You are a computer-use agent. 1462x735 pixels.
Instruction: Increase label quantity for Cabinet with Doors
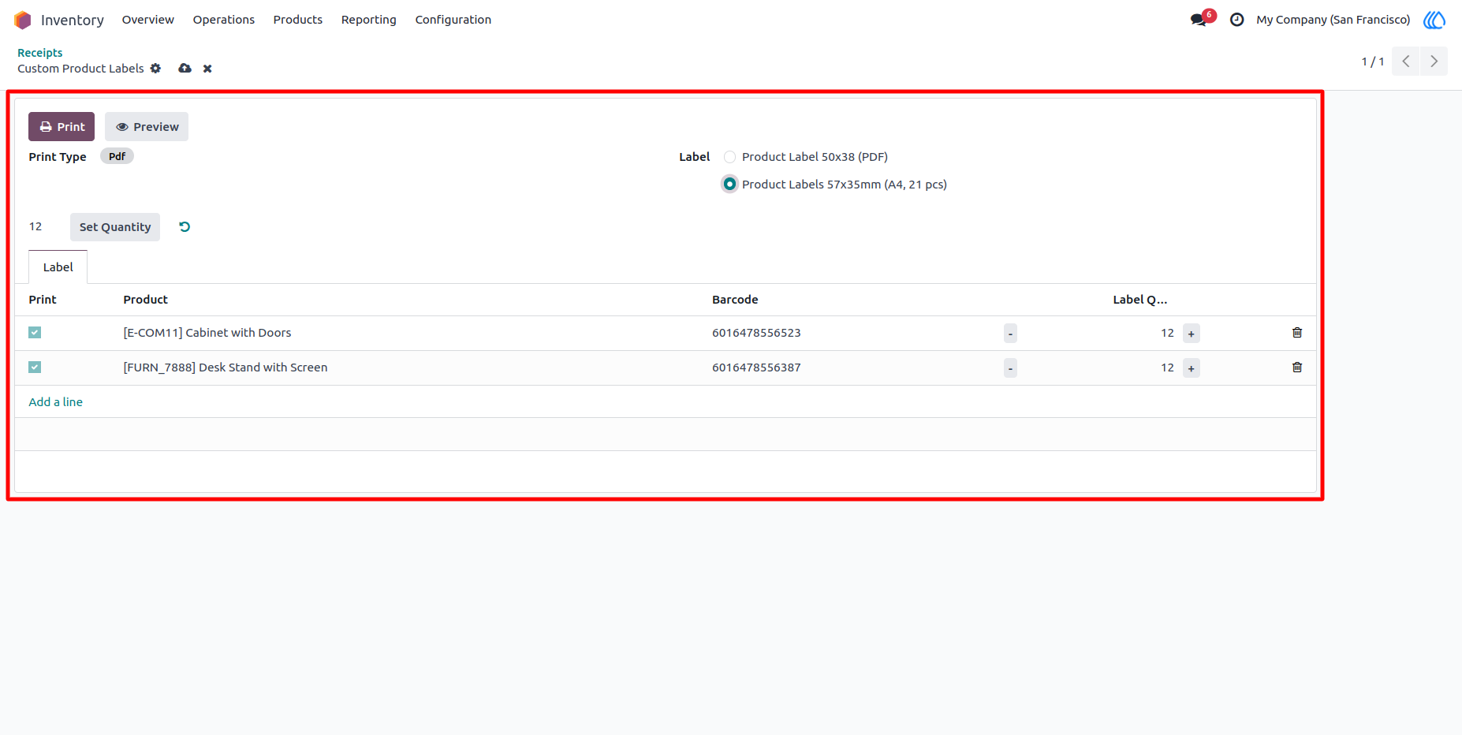tap(1192, 334)
